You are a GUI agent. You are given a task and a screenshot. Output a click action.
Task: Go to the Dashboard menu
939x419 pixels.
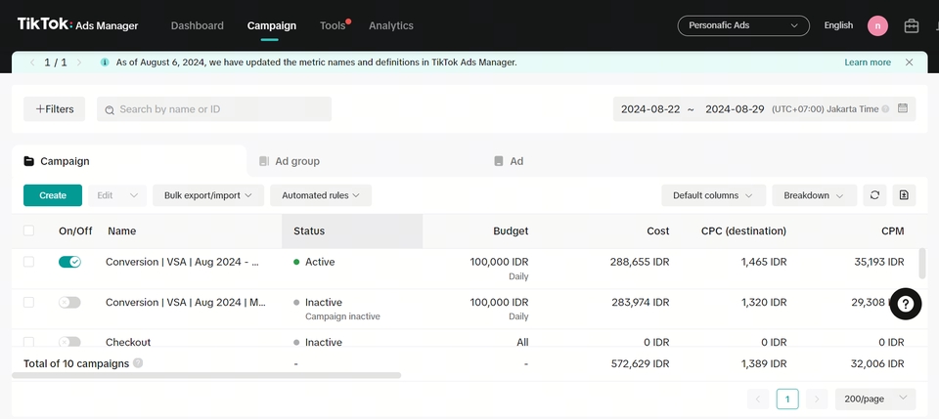tap(197, 25)
